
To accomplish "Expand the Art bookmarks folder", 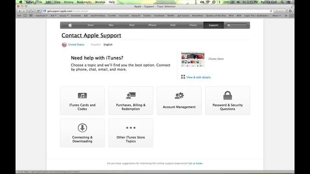I will click(53, 15).
